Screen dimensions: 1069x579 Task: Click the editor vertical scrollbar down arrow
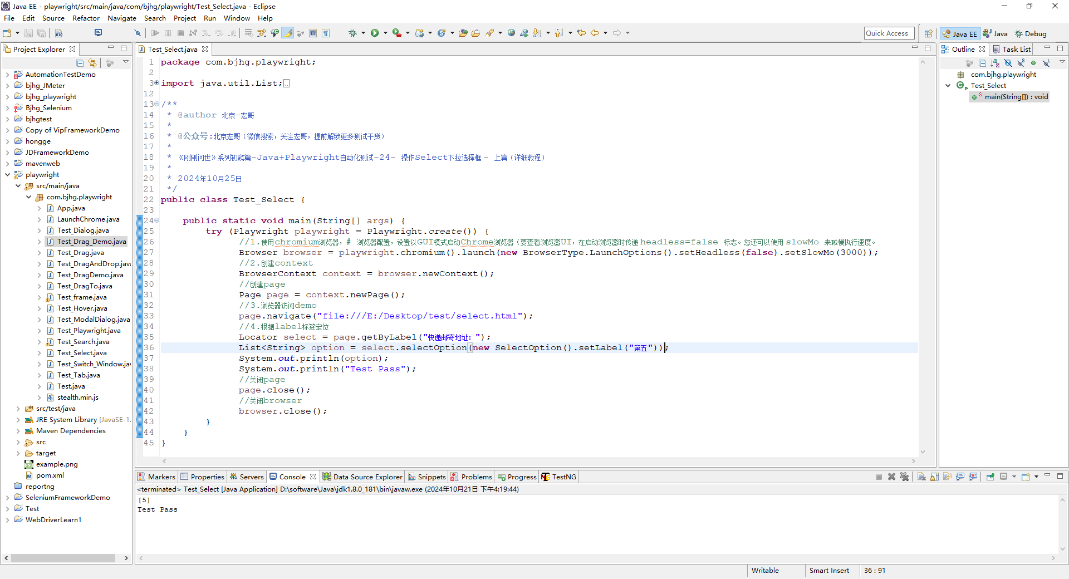point(923,452)
